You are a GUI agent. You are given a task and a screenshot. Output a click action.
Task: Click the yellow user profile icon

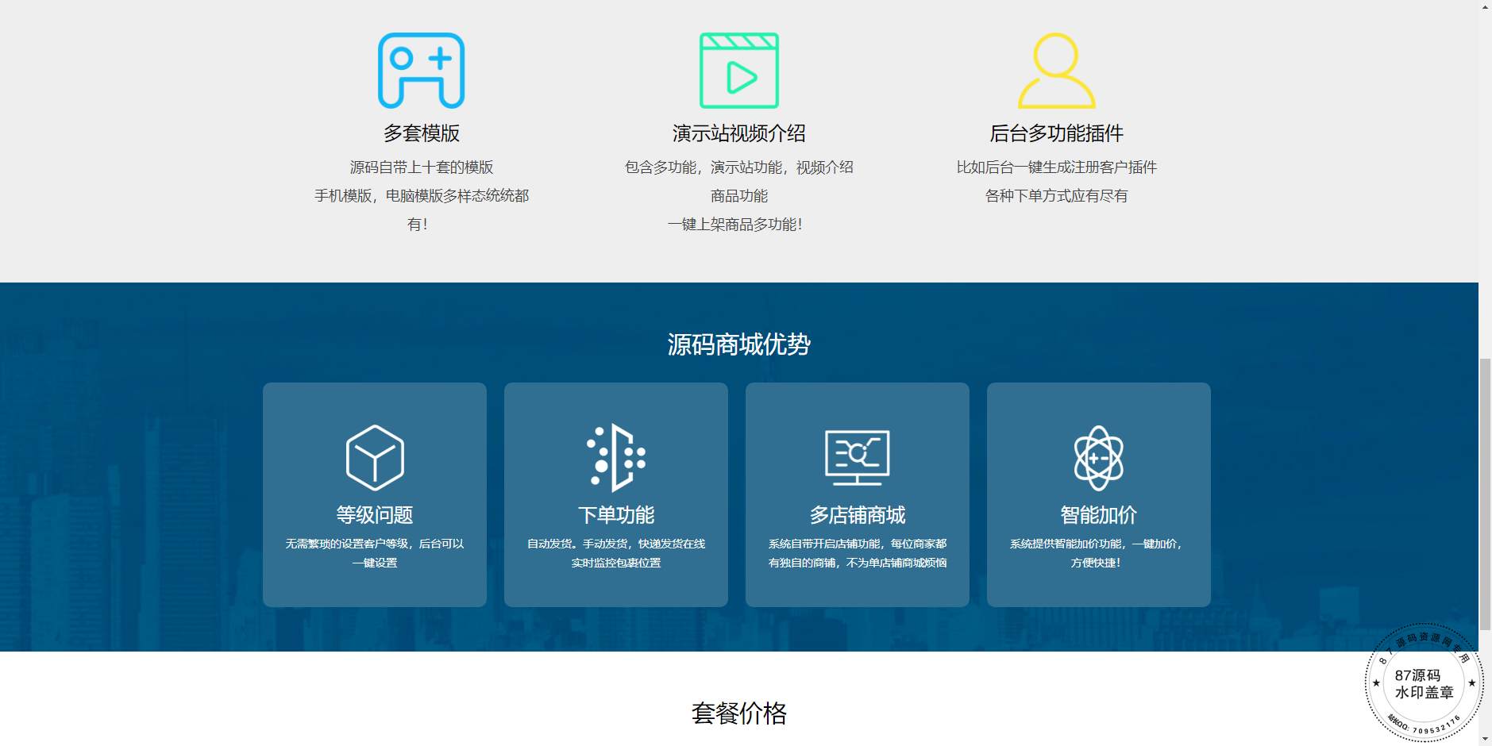tap(1056, 71)
